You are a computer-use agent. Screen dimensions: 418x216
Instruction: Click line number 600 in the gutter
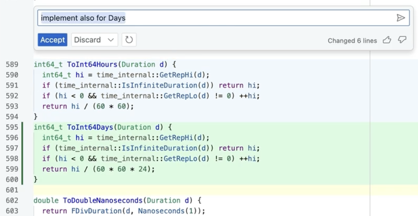click(x=12, y=179)
